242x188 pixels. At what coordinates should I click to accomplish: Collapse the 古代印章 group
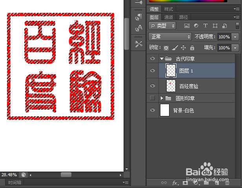coord(162,59)
